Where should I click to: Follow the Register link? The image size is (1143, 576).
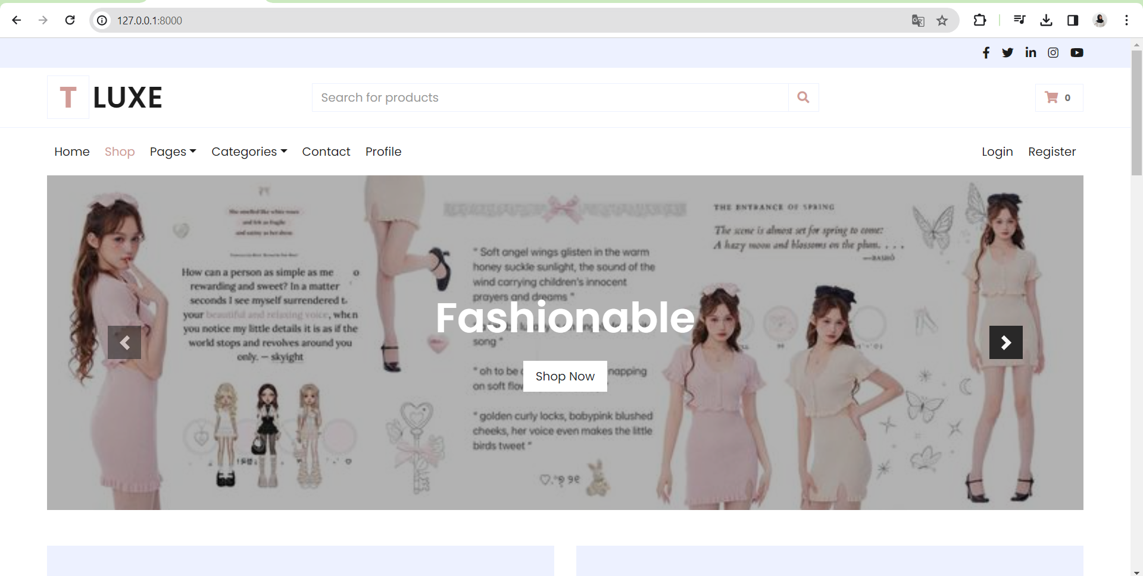(x=1052, y=152)
